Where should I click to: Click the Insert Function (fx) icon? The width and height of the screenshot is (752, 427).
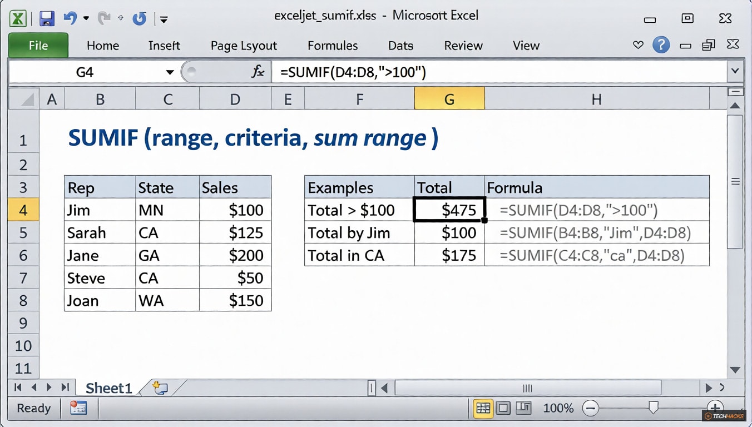coord(258,71)
